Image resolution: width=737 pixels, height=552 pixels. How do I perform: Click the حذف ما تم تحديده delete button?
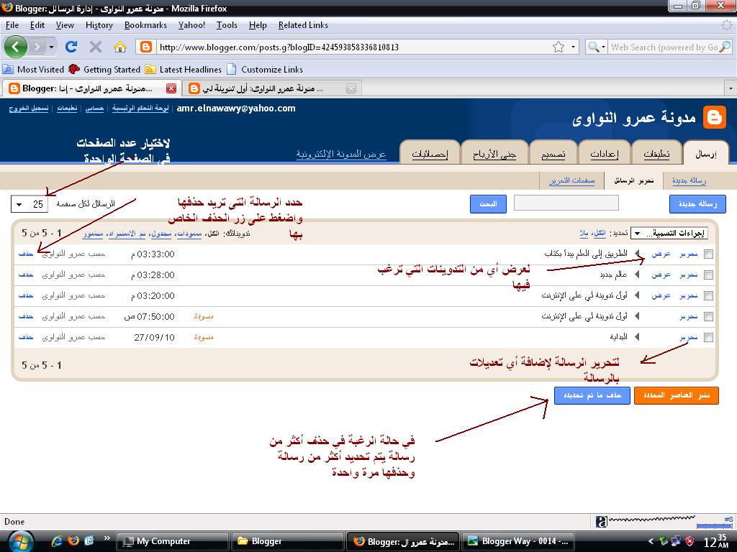pos(592,396)
